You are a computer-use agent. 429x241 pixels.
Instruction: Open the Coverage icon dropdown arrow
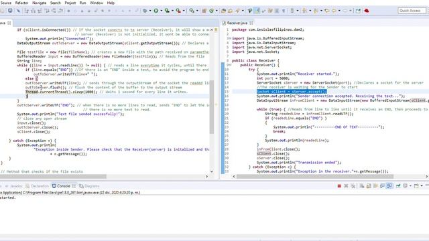[172, 11]
